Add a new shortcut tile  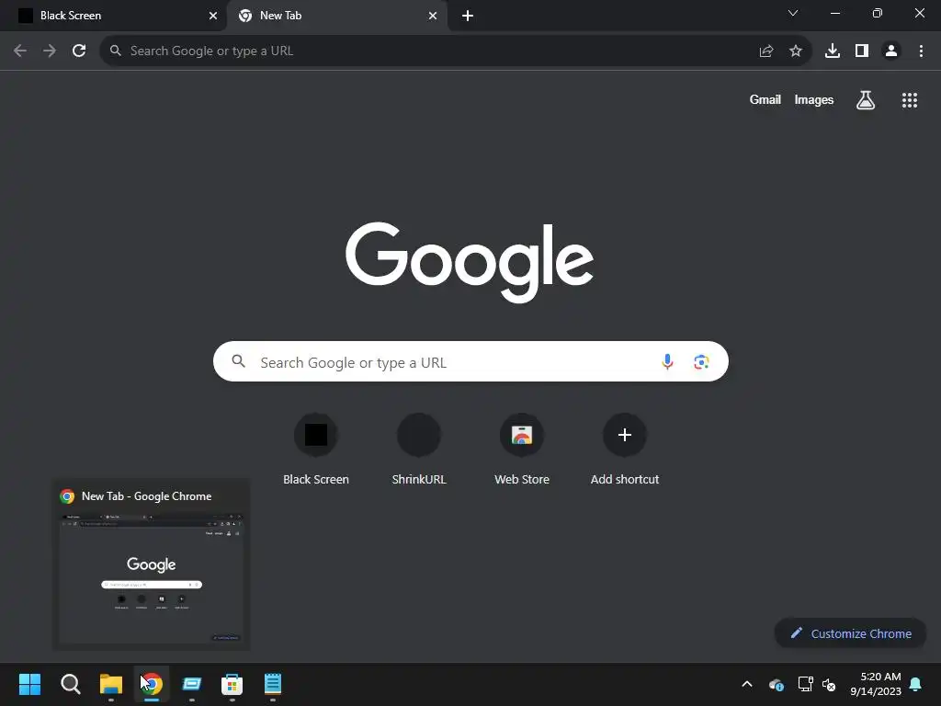(x=625, y=449)
